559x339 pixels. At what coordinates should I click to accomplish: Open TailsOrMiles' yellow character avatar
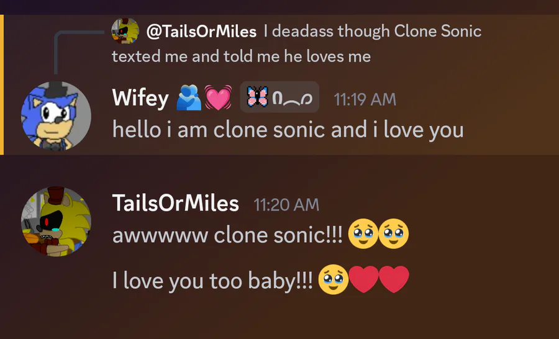click(56, 221)
